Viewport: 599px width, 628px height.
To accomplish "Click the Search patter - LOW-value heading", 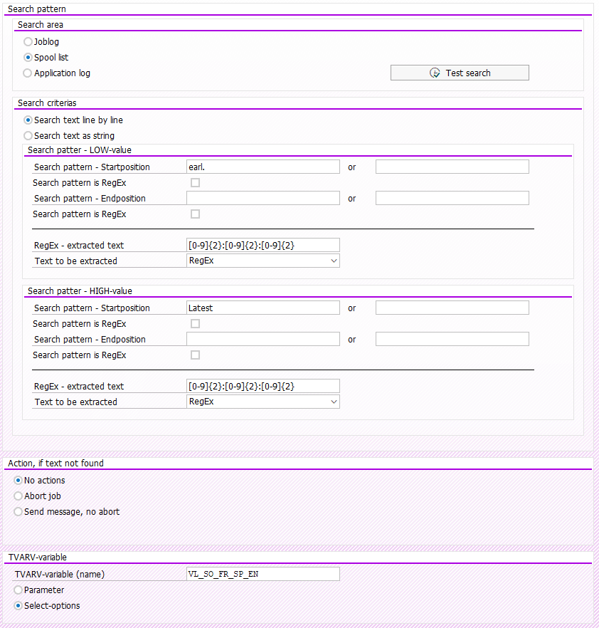I will pyautogui.click(x=80, y=150).
